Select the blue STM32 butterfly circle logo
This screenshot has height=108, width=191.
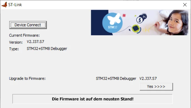coord(112,23)
